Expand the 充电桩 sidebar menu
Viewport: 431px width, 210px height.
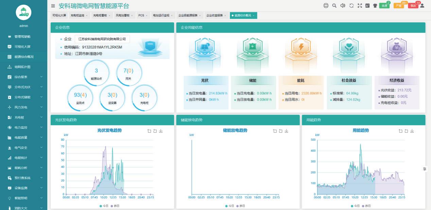[x=23, y=117]
